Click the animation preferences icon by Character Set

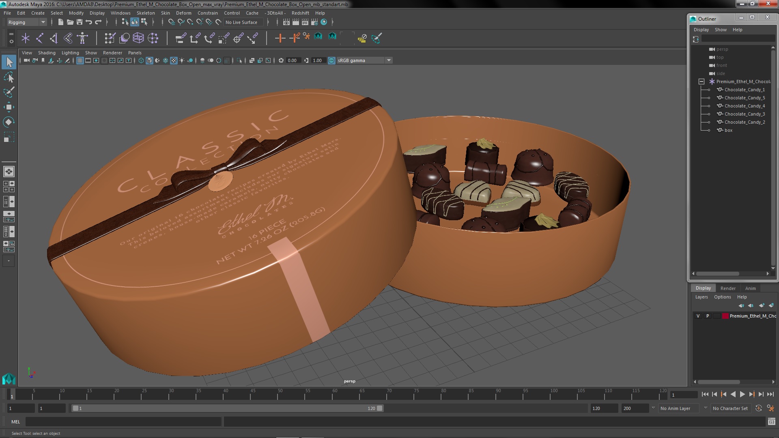tap(770, 408)
